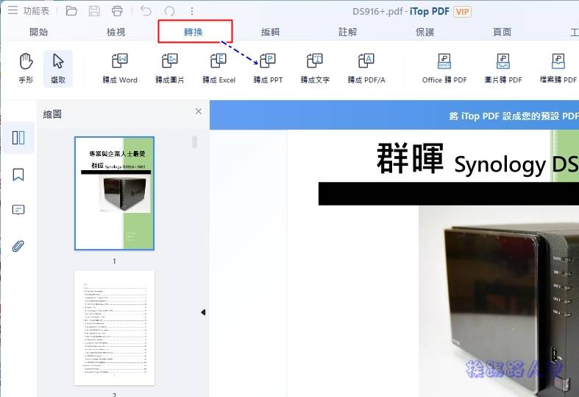This screenshot has height=397, width=579.
Task: Click 圖片轉 PDF icon
Action: 503,68
